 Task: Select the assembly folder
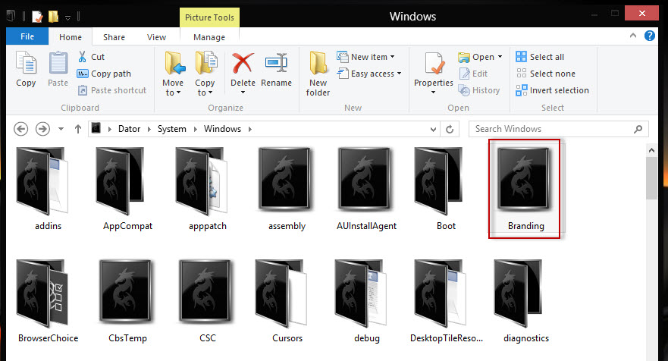tap(287, 190)
